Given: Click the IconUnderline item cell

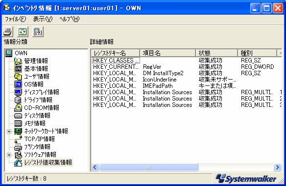Looking at the screenshot, I should tap(160, 80).
